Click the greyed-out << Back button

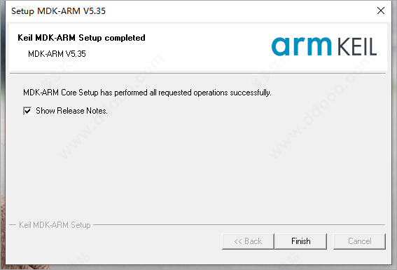click(x=248, y=241)
